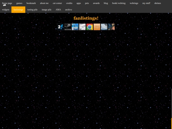The height and width of the screenshot is (129, 172).
Task: Go to the home page
Action: pos(7,3)
